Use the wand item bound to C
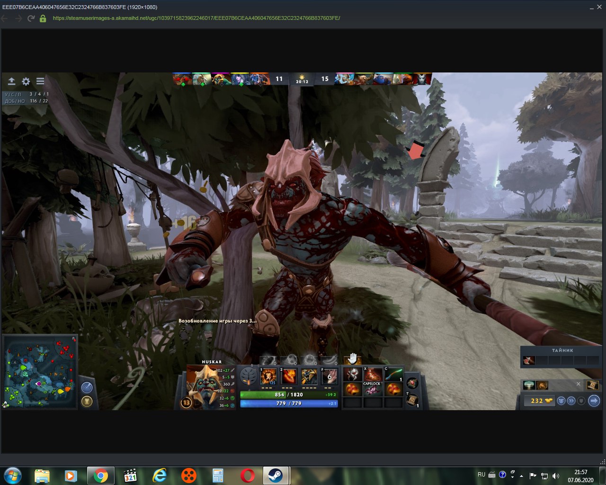 pyautogui.click(x=393, y=374)
